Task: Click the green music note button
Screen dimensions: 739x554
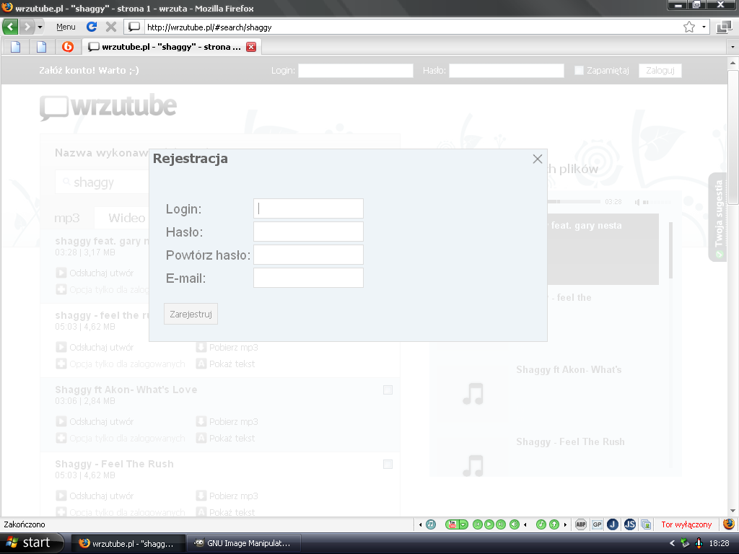Action: coord(541,524)
